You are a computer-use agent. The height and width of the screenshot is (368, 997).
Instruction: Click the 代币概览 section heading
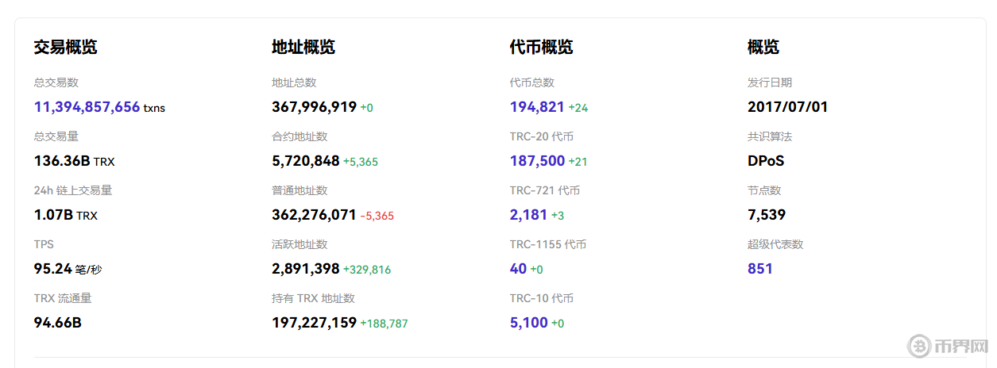click(541, 48)
